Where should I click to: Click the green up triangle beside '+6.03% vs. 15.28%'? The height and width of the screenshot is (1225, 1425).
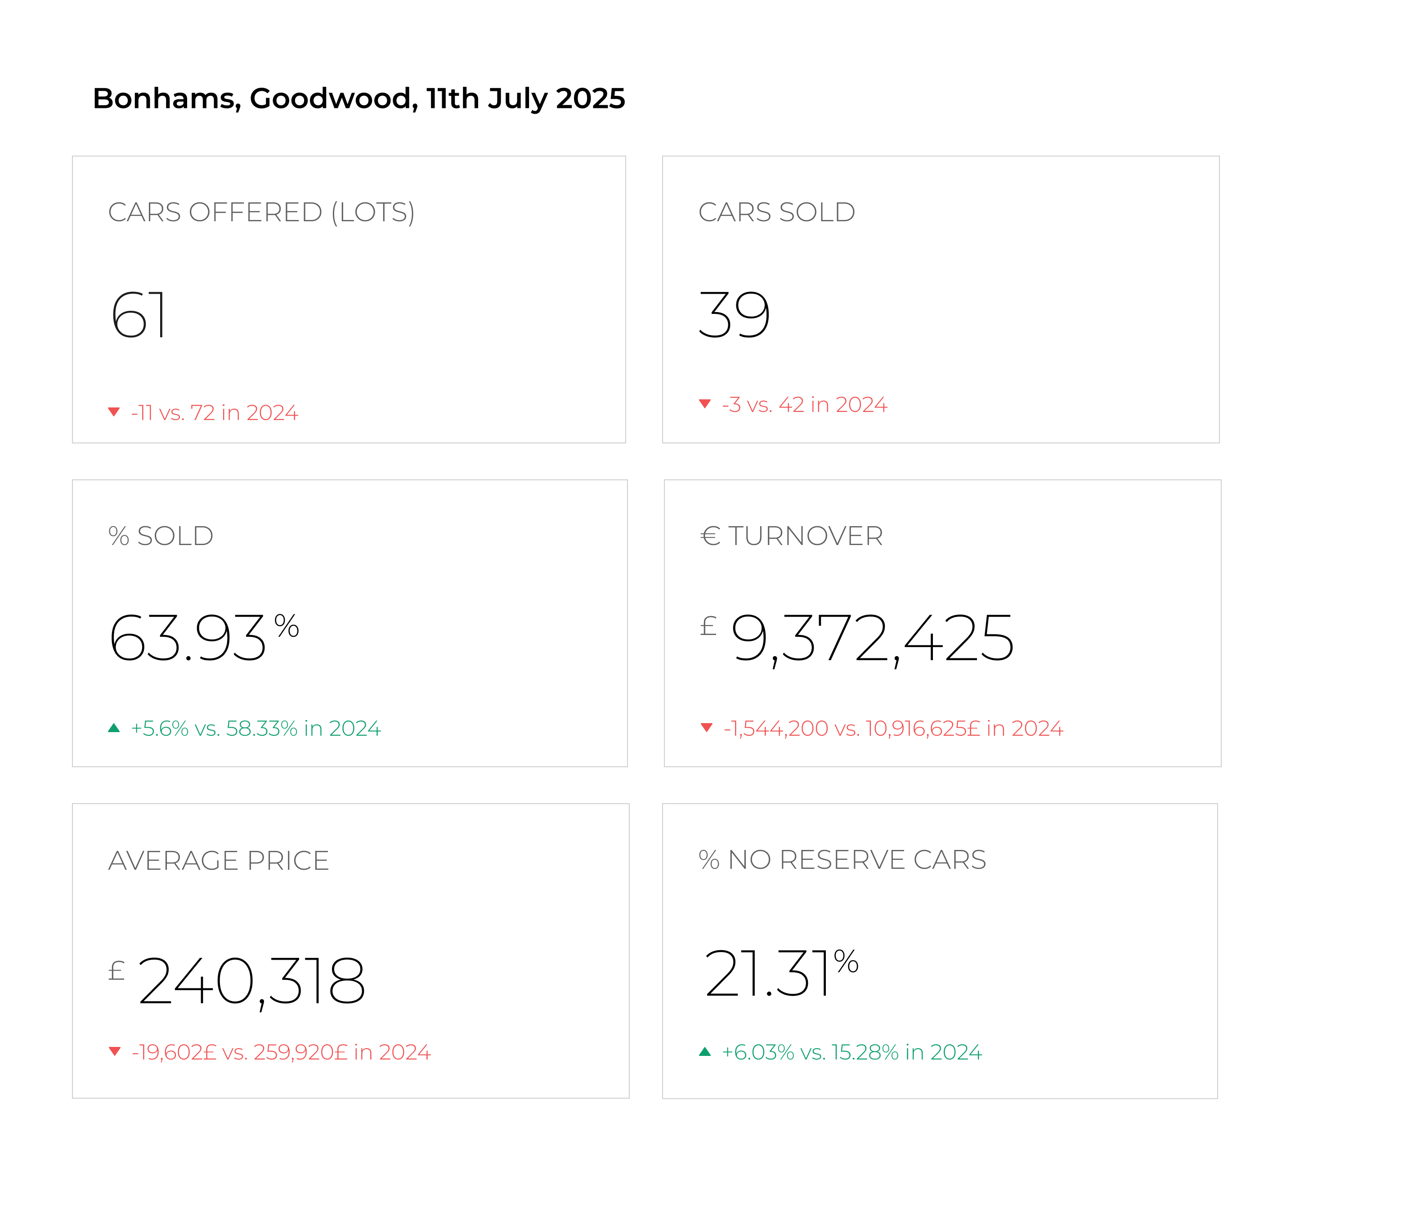[704, 1051]
